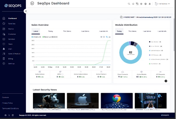This screenshot has height=119, width=176.
Task: Click the Partner sidebar icon
Action: [x=4, y=29]
